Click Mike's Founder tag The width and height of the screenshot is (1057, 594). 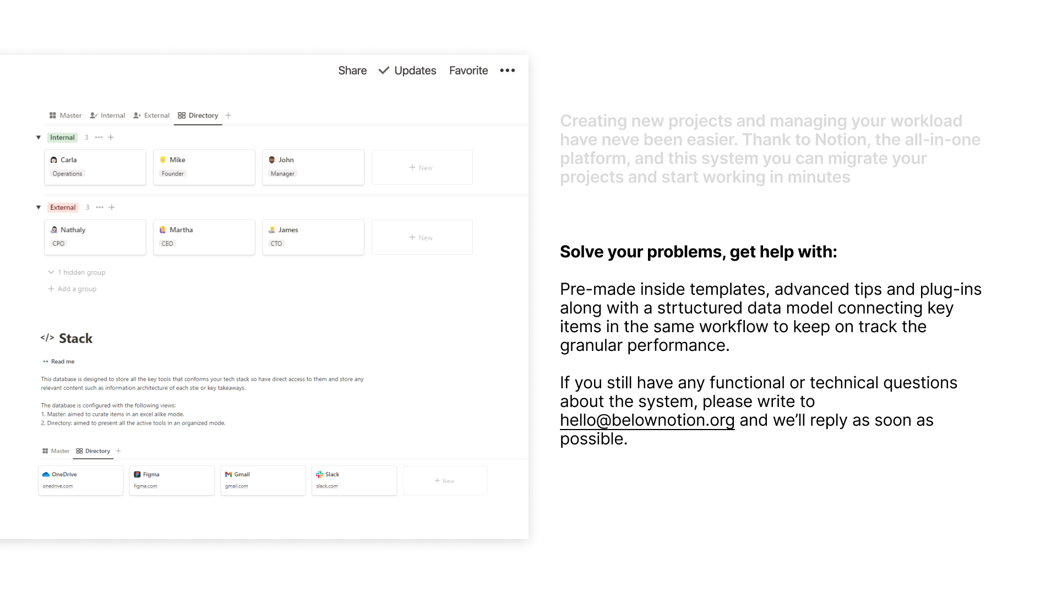click(x=173, y=174)
